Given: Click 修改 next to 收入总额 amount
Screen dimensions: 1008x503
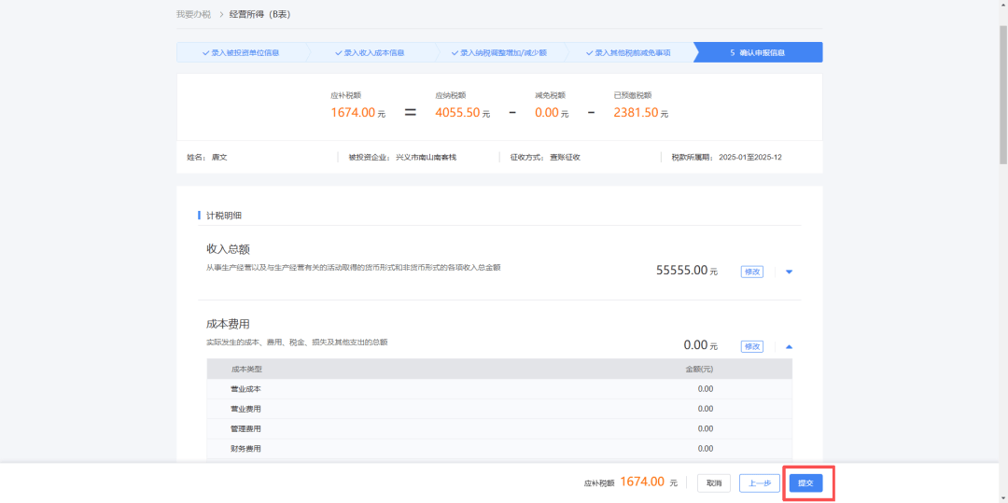Looking at the screenshot, I should coord(752,272).
